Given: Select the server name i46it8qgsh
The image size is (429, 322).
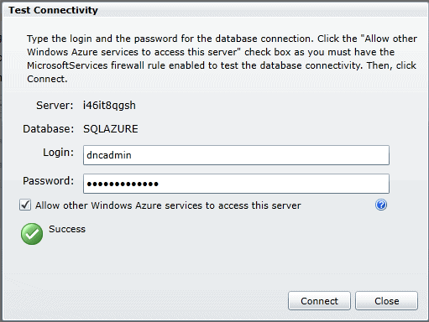Looking at the screenshot, I should (109, 106).
